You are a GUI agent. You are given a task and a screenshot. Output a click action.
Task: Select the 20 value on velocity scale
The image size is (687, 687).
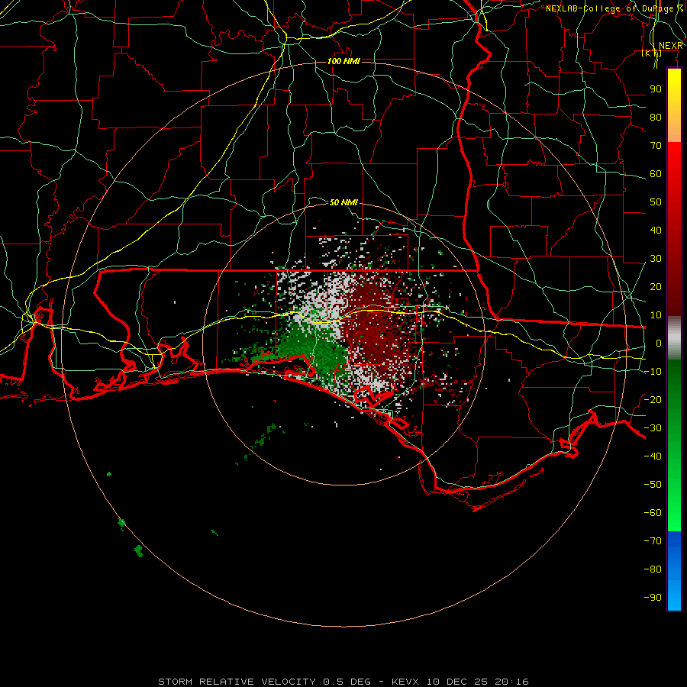coord(656,286)
